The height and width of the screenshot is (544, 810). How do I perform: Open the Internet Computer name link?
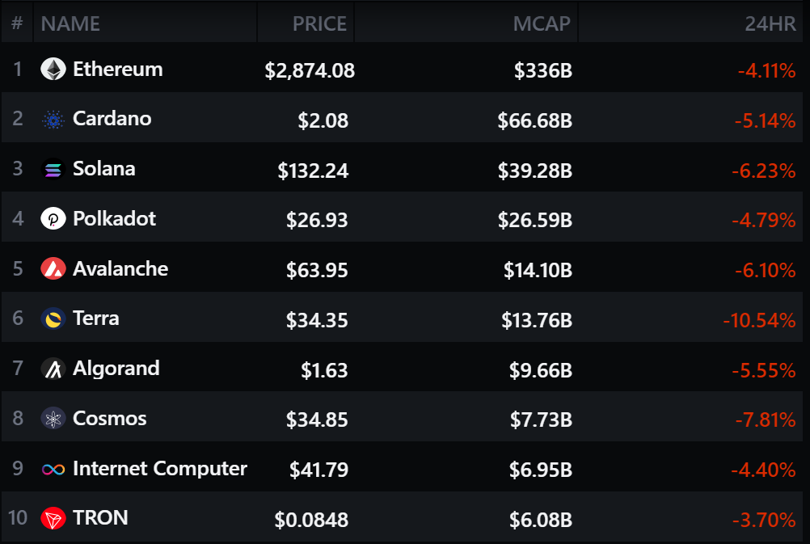tap(159, 469)
